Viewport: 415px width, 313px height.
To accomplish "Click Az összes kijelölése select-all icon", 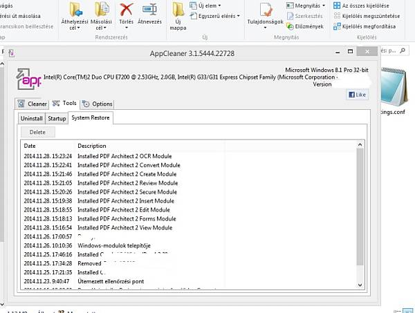I will click(x=337, y=6).
